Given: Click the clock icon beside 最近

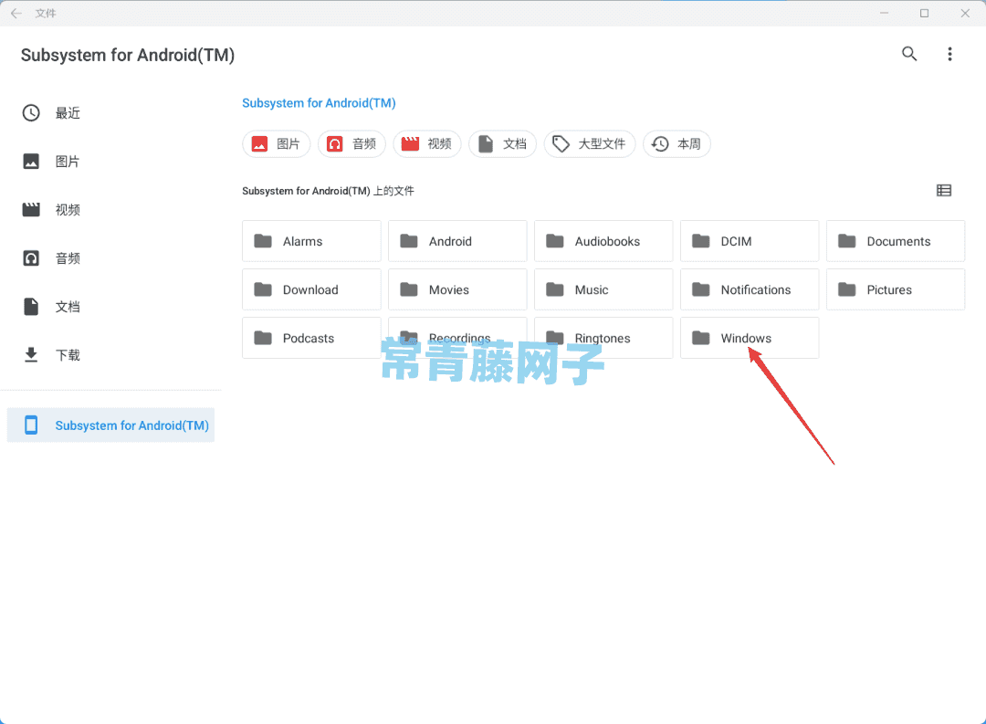Looking at the screenshot, I should [31, 113].
